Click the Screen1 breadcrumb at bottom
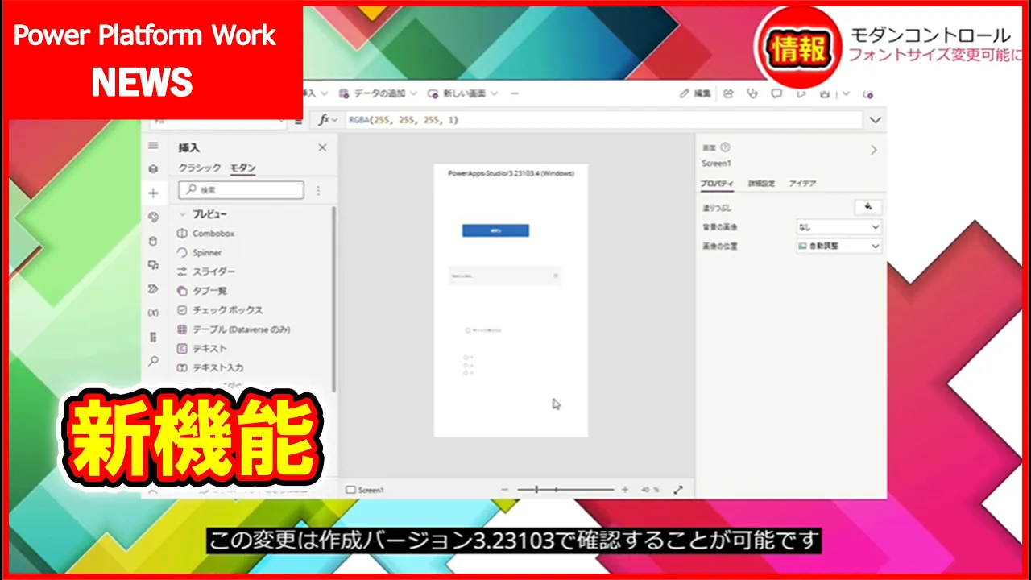Screen dimensions: 1031x580 365,490
